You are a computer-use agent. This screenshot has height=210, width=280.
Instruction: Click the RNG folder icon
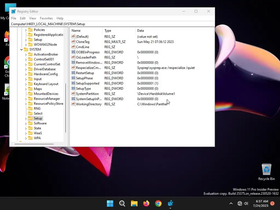31,108
